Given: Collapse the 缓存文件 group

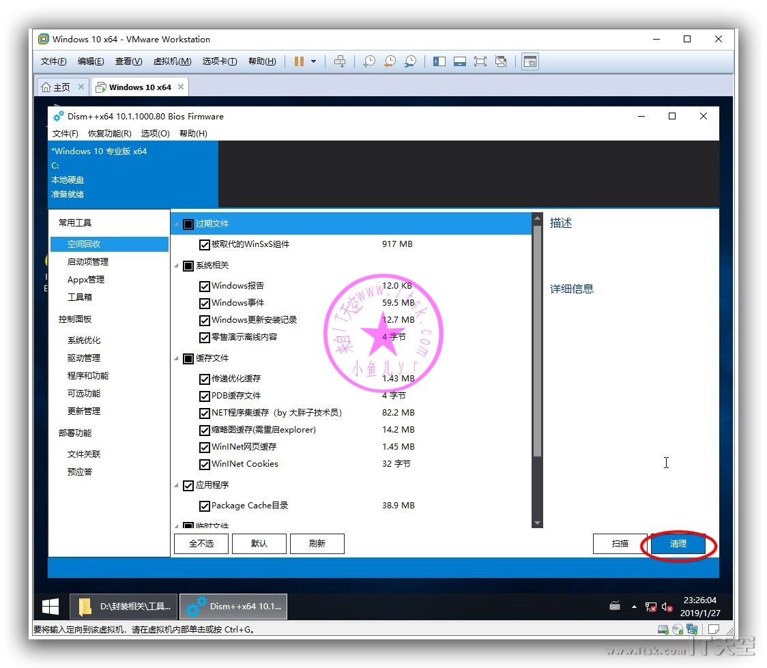Looking at the screenshot, I should [177, 358].
